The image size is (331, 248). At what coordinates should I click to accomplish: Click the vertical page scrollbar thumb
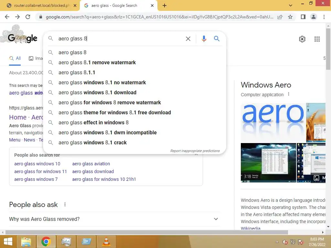[x=328, y=49]
